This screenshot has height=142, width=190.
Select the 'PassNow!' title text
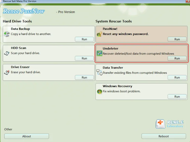[110, 29]
